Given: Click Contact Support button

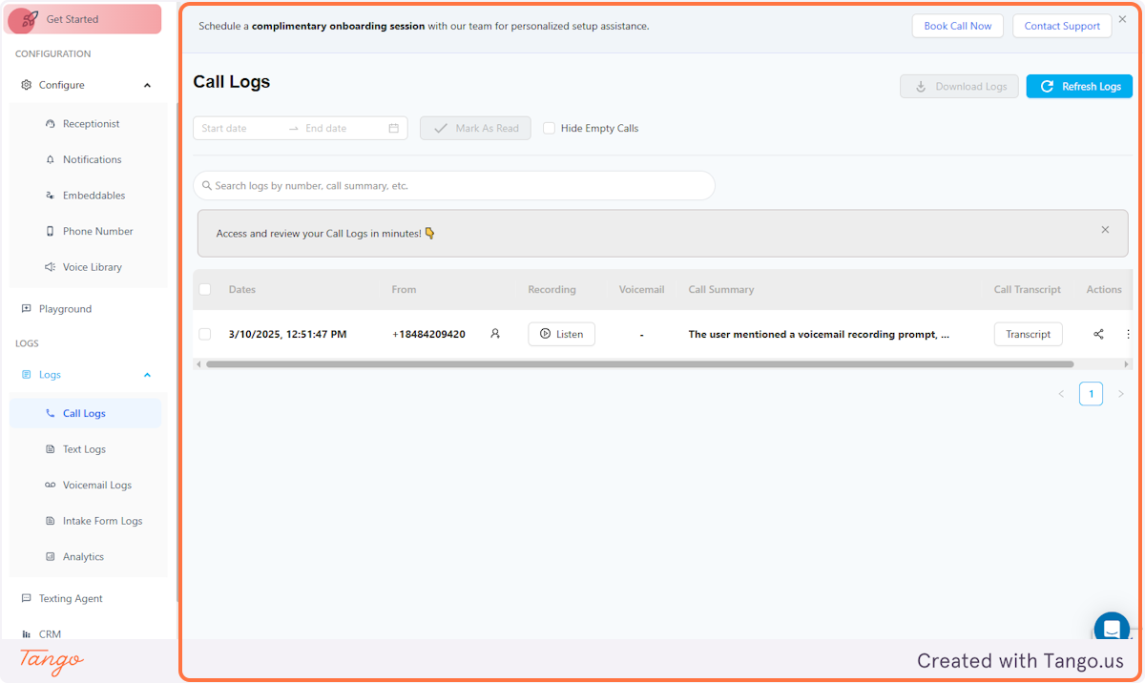Looking at the screenshot, I should (x=1062, y=26).
